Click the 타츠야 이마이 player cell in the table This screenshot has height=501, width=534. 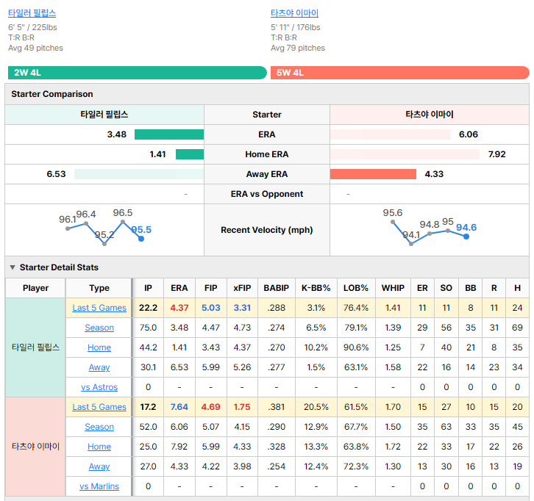click(x=36, y=447)
